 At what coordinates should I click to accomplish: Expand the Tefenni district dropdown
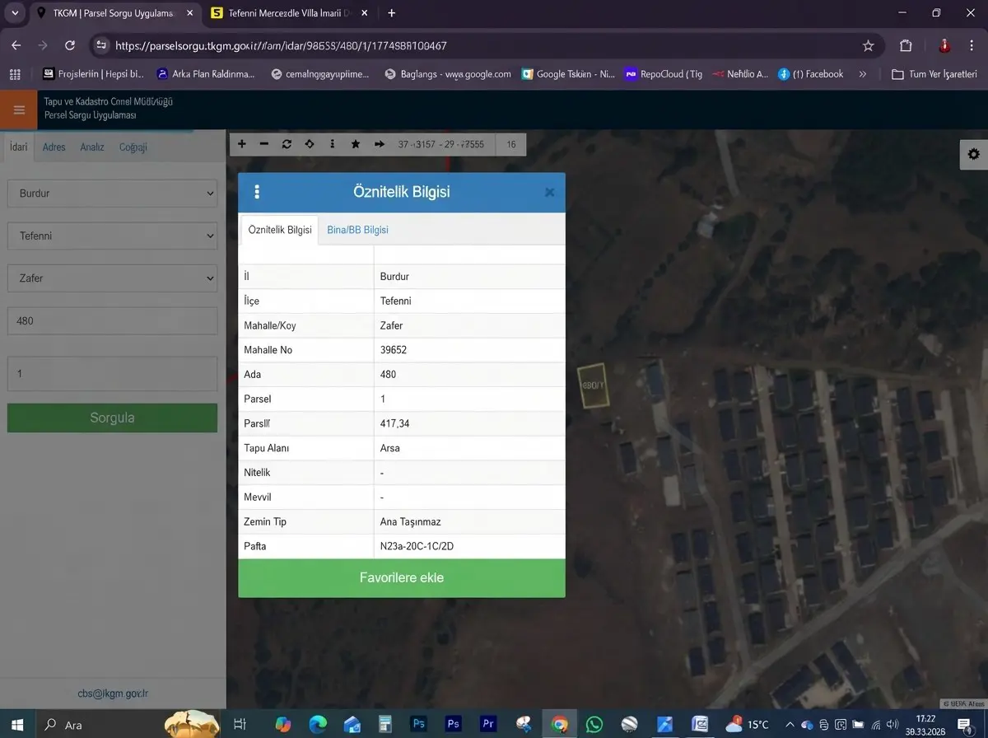(112, 236)
